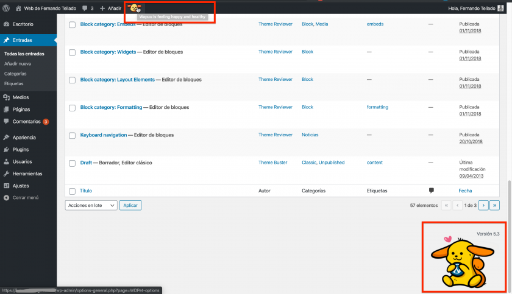
Task: Go to next page of posts
Action: pyautogui.click(x=483, y=206)
